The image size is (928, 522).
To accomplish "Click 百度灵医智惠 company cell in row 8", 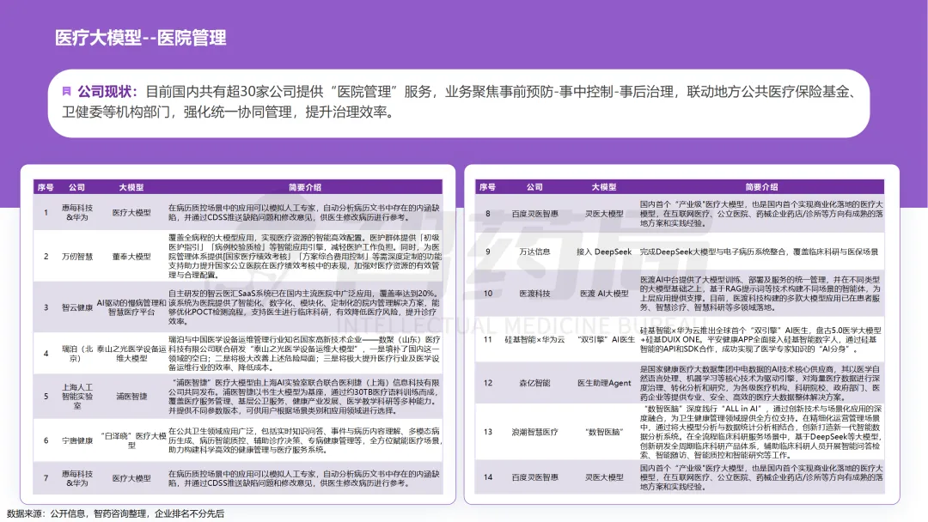I will pos(535,214).
